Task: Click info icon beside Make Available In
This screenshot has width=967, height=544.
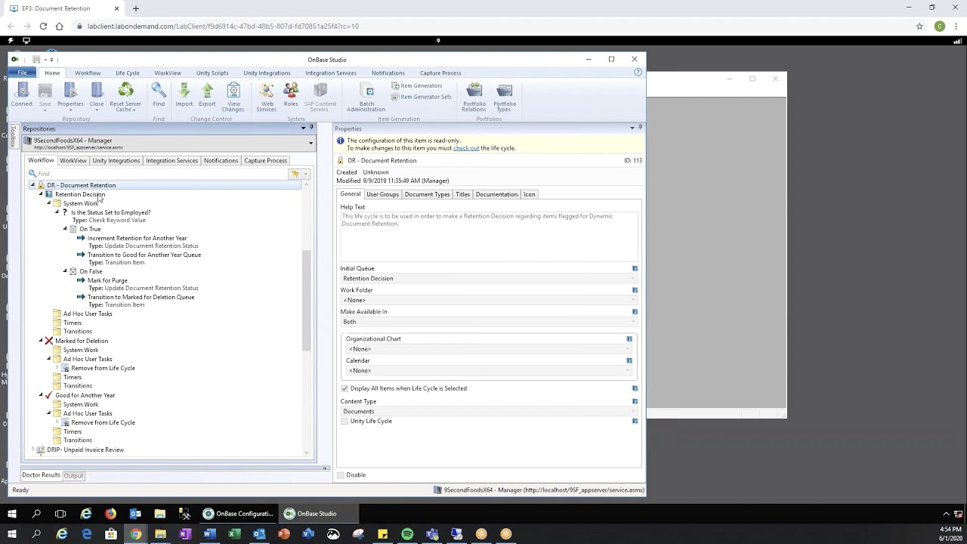Action: (635, 311)
